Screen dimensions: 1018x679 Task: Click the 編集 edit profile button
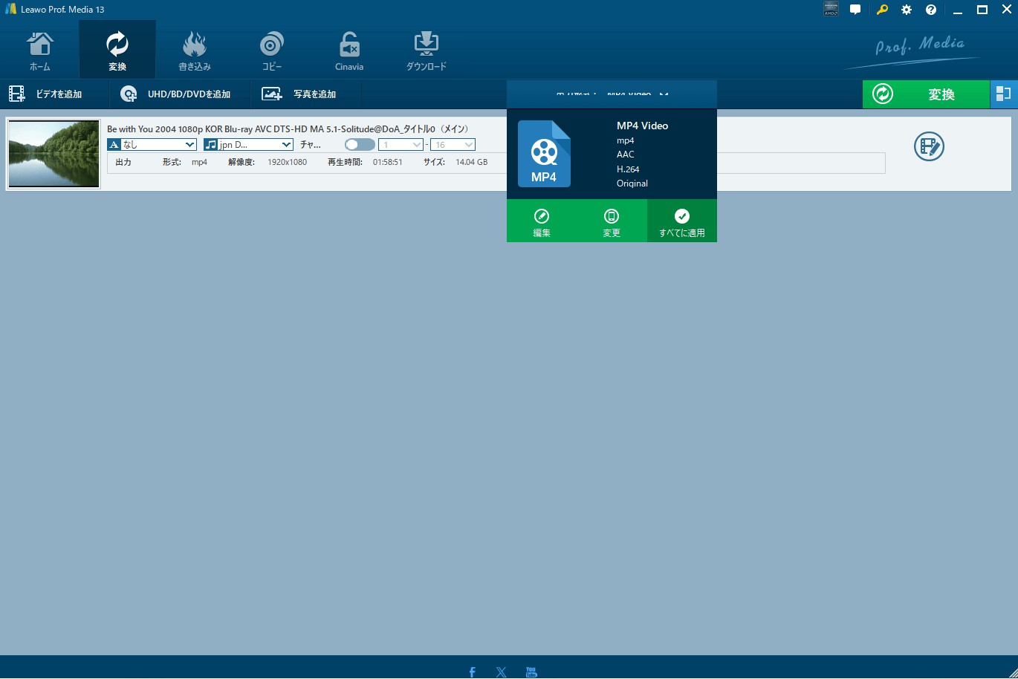click(x=542, y=221)
